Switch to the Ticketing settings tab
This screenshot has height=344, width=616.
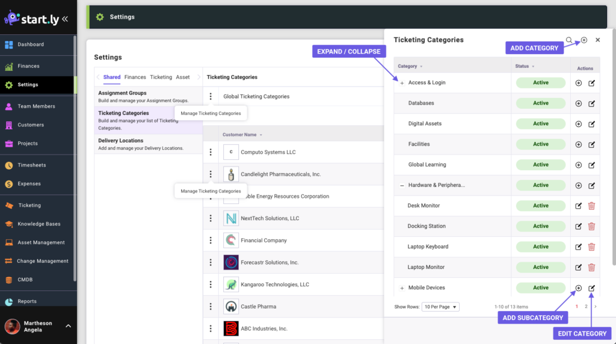pos(161,77)
